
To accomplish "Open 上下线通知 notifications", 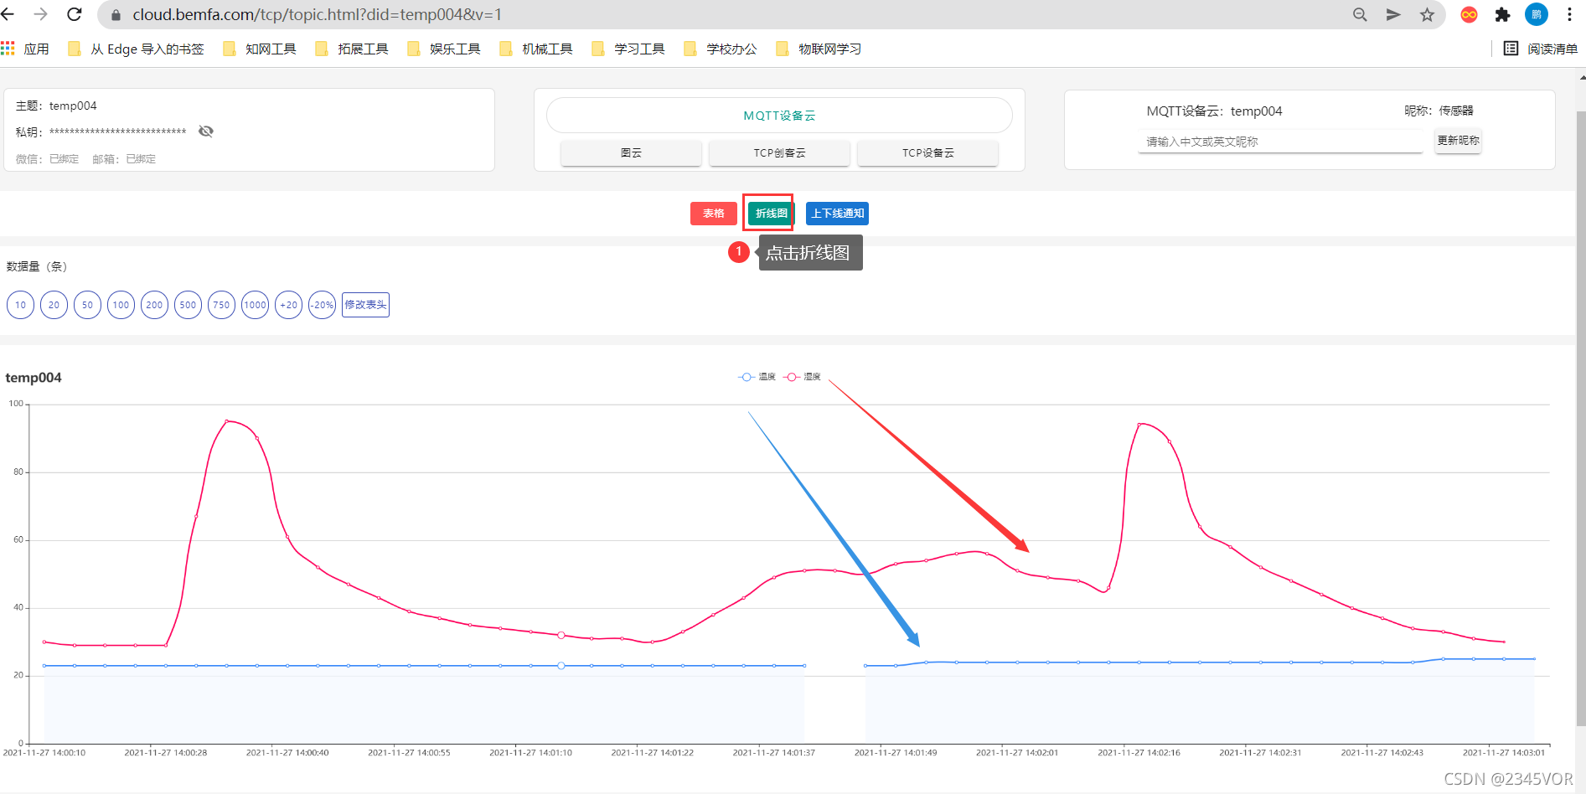I will 837,214.
